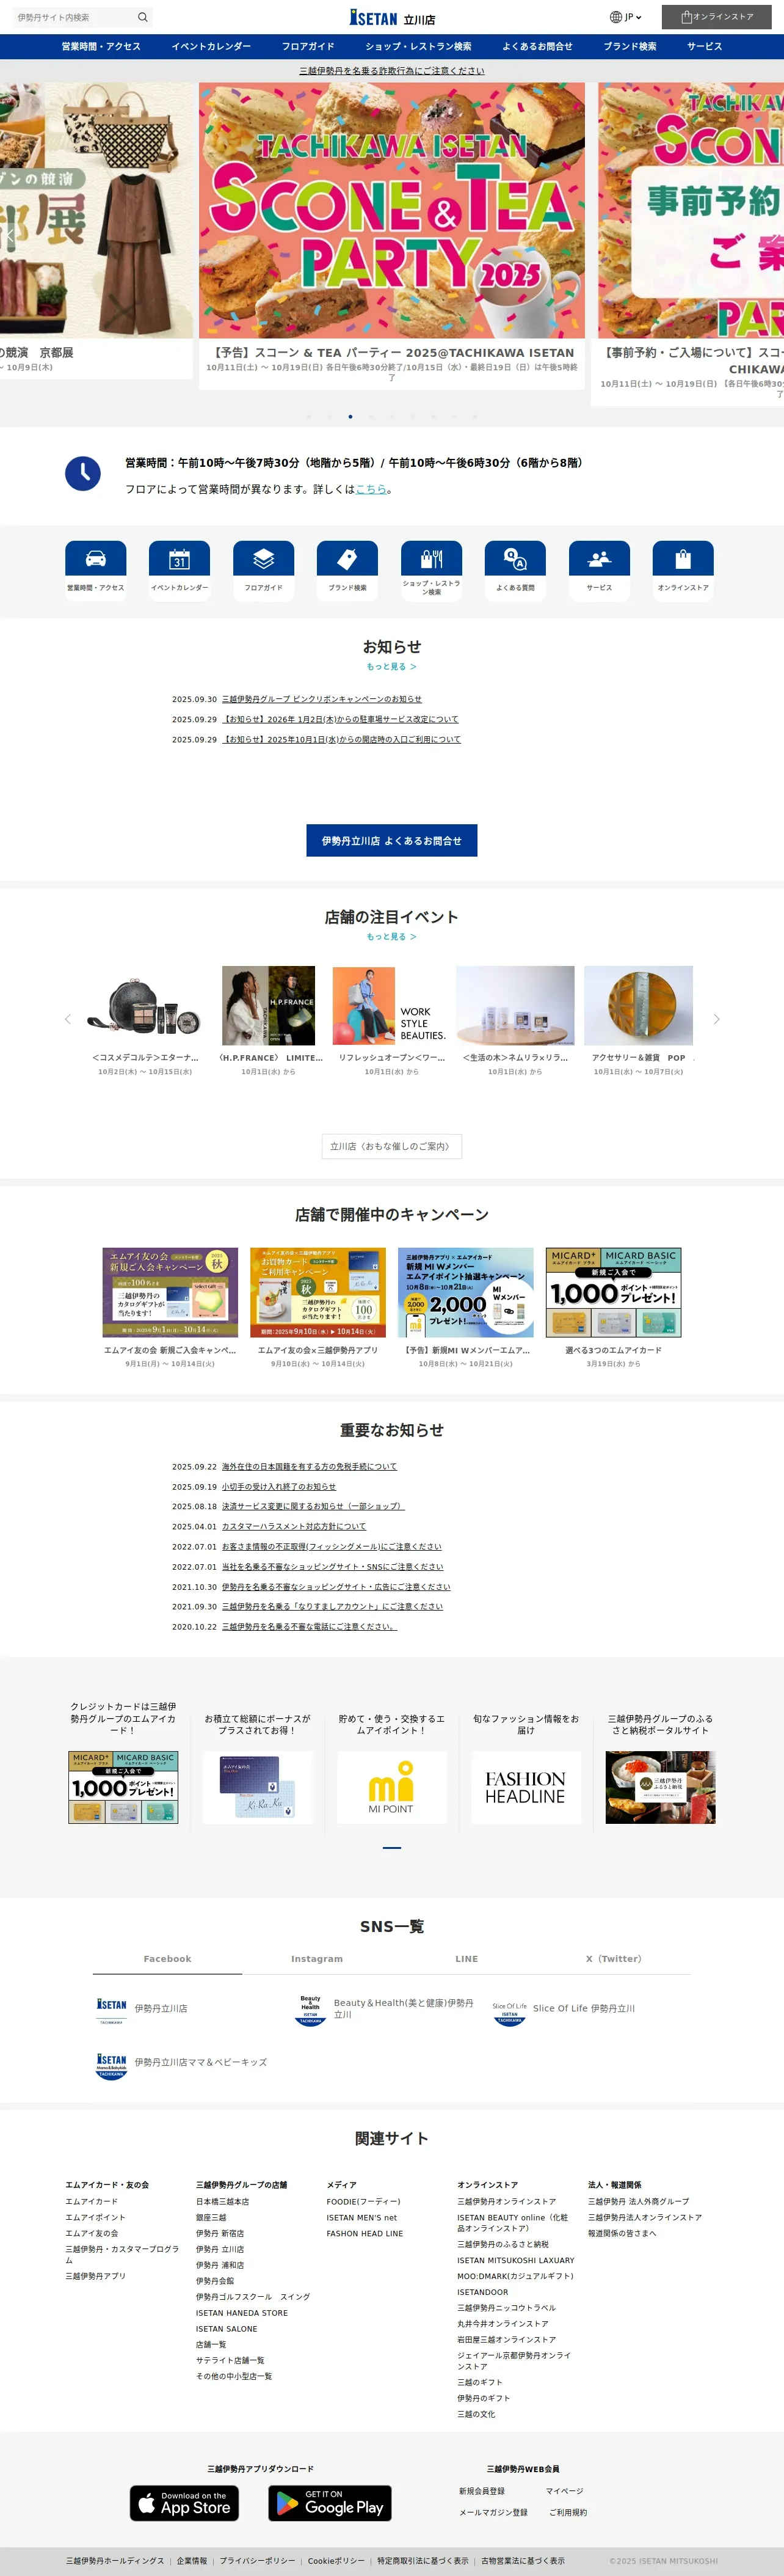Click the next arrow of event carousel
The width and height of the screenshot is (784, 2576).
[716, 1019]
